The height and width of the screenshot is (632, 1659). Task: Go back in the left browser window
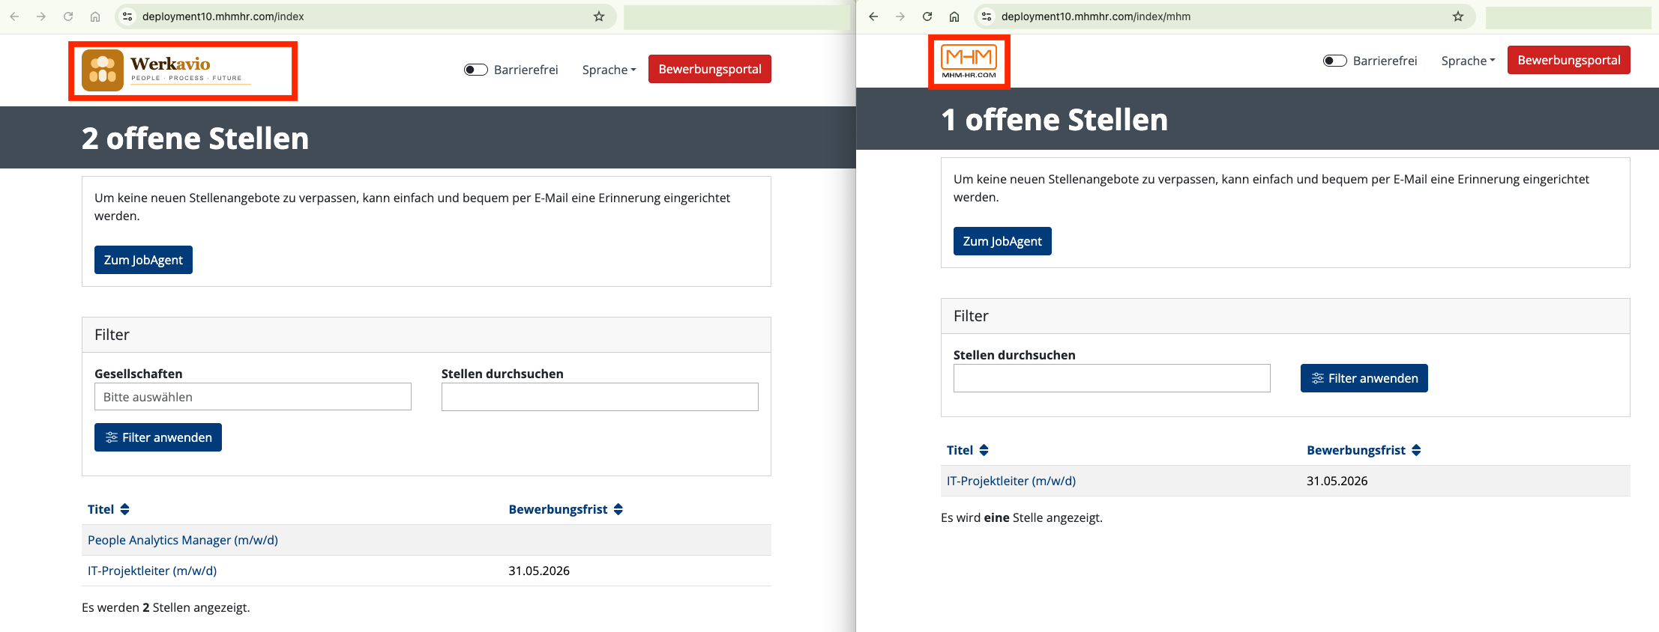[x=14, y=16]
